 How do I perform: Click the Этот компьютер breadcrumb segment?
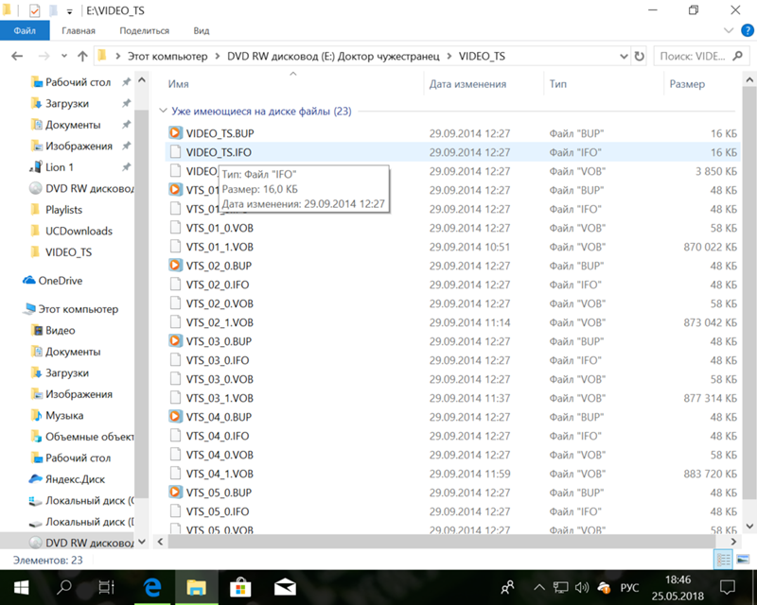coord(167,57)
